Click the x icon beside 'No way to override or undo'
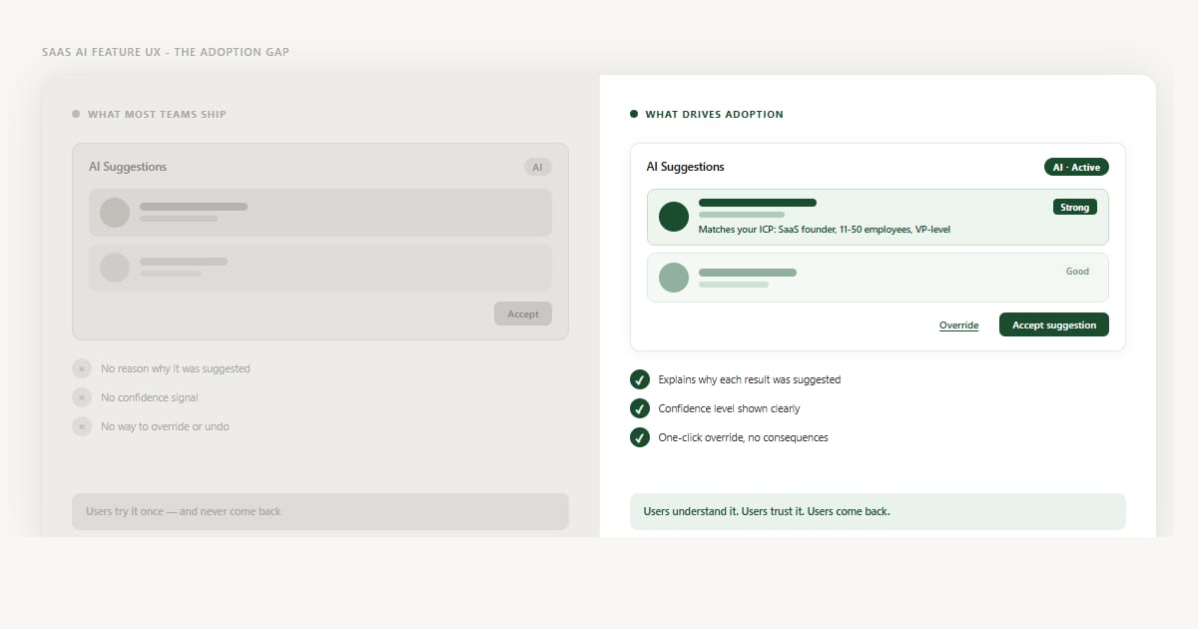The height and width of the screenshot is (629, 1198). [82, 426]
